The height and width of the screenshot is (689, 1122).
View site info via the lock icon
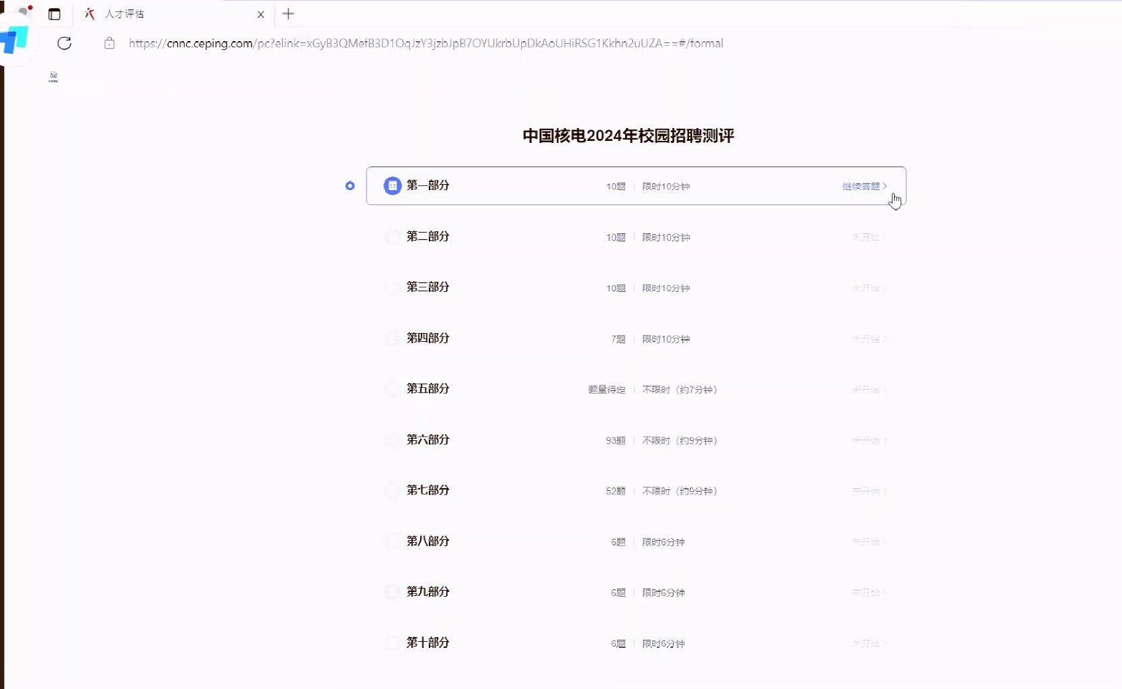pyautogui.click(x=109, y=43)
